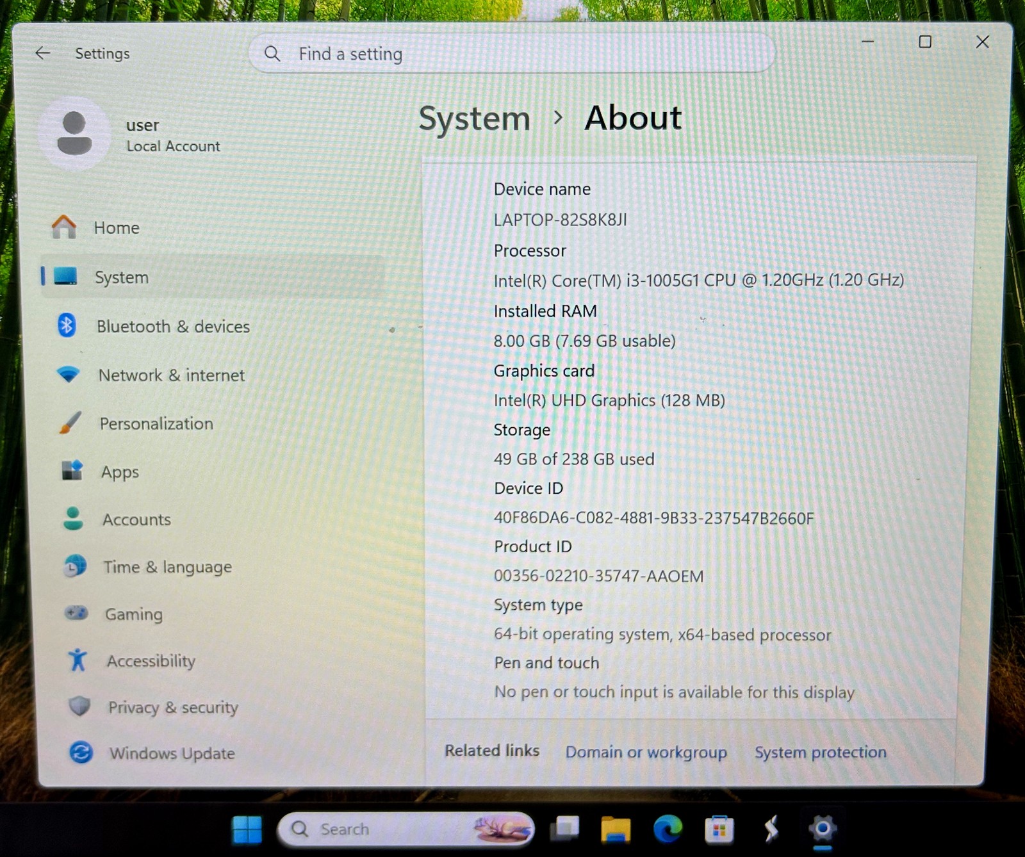Click the Bluetooth icon in sidebar

[67, 325]
